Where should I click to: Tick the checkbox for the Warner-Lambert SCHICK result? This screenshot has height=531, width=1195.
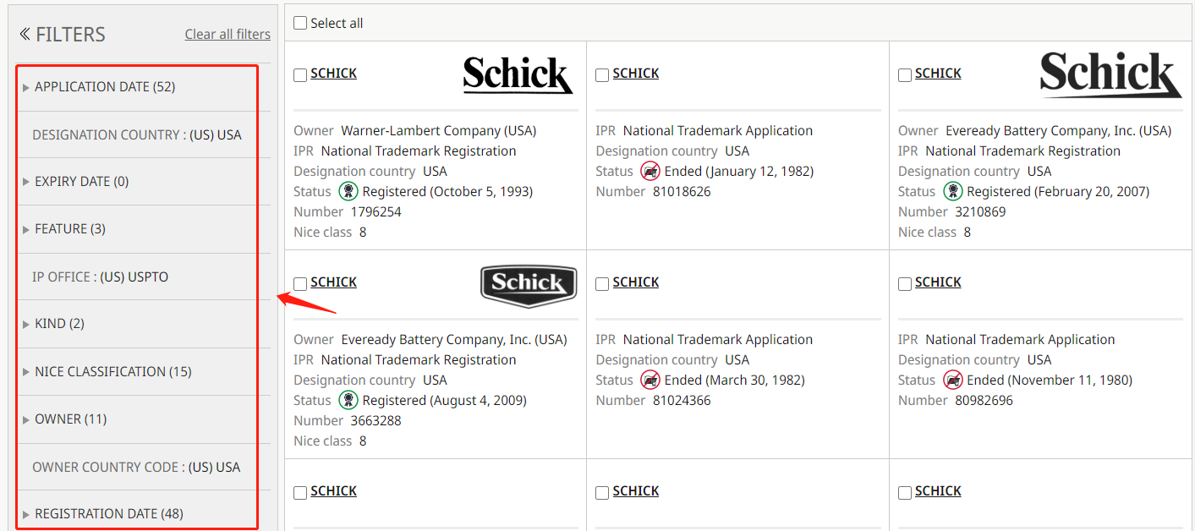coord(300,75)
